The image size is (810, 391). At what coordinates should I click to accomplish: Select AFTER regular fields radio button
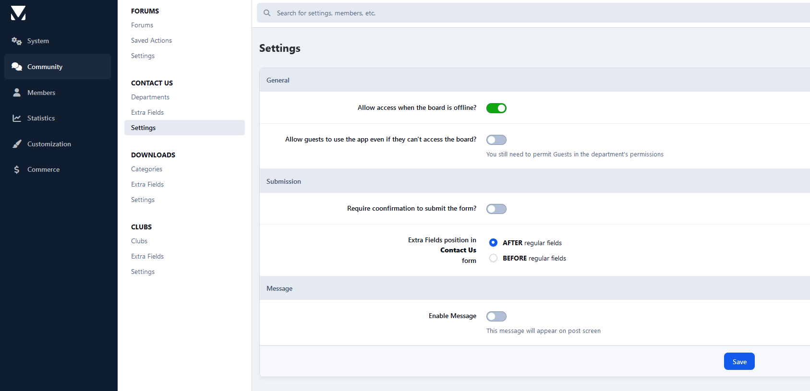click(493, 243)
